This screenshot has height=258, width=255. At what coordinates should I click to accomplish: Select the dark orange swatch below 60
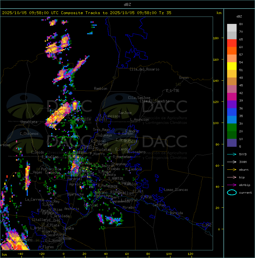(x=232, y=51)
